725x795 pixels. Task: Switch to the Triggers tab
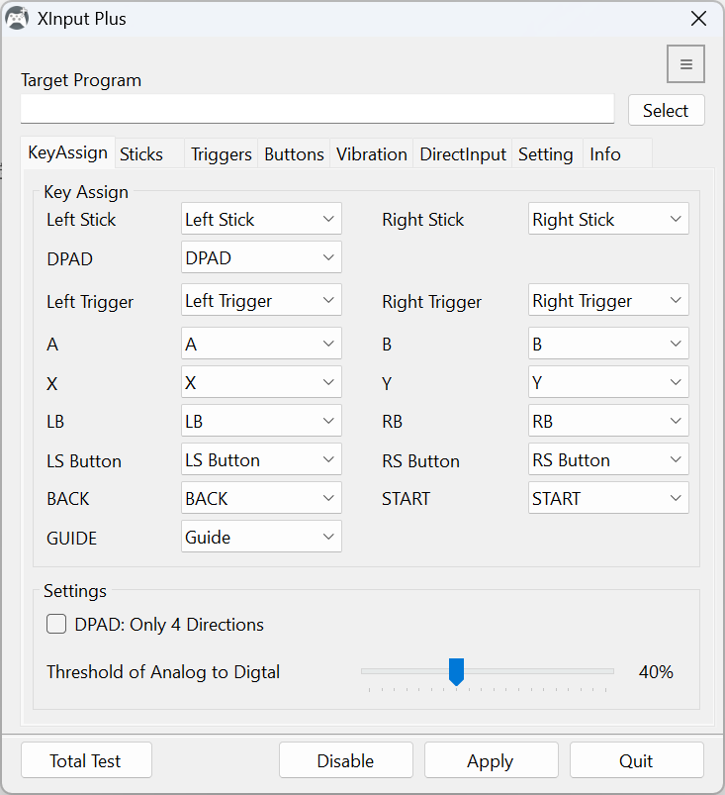click(x=221, y=153)
